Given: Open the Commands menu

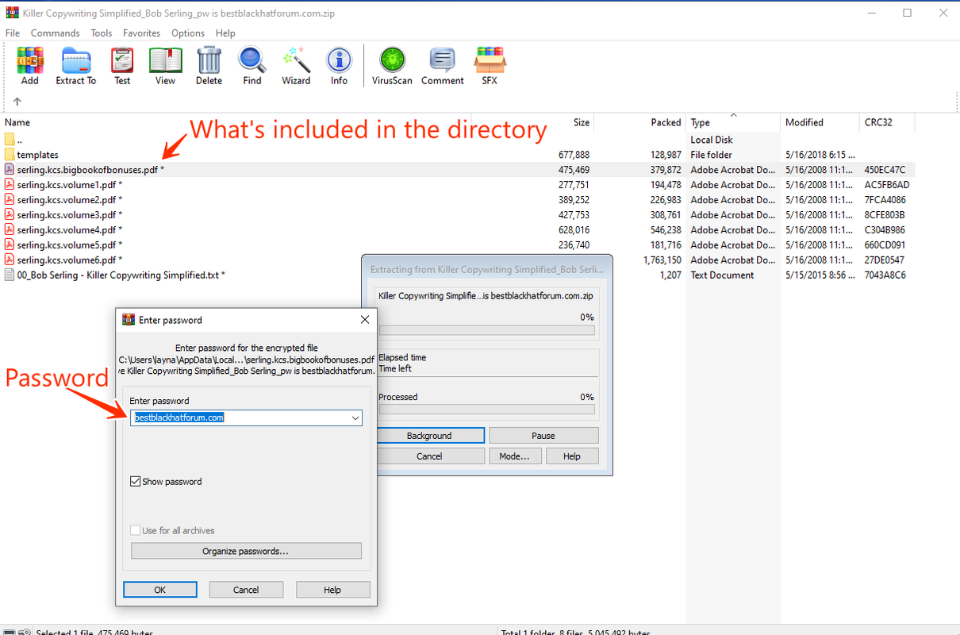Looking at the screenshot, I should click(56, 33).
